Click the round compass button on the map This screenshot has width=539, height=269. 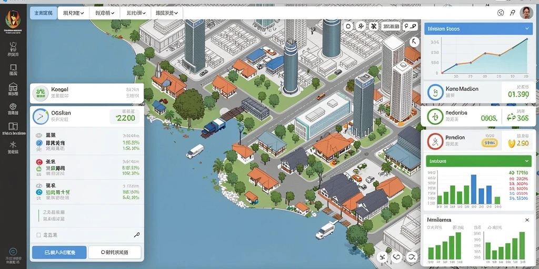click(415, 42)
